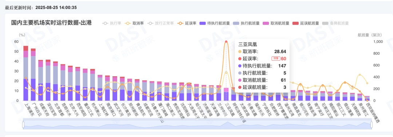Screen dimensions: 393x137
Task: Click the 广州白云 bar
Action: (x=33, y=74)
